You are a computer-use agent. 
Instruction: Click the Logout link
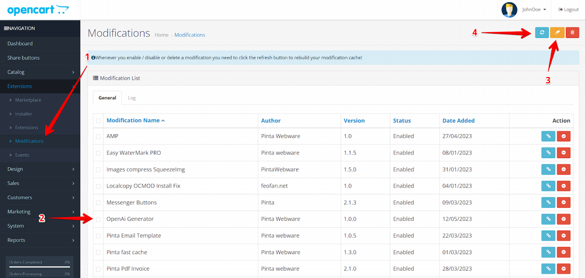pos(569,9)
